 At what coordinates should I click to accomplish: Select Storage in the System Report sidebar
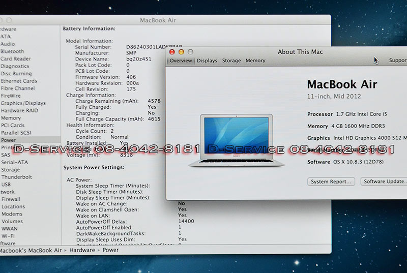[x=10, y=170]
